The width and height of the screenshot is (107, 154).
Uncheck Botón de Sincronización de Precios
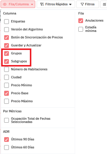coord(7,38)
